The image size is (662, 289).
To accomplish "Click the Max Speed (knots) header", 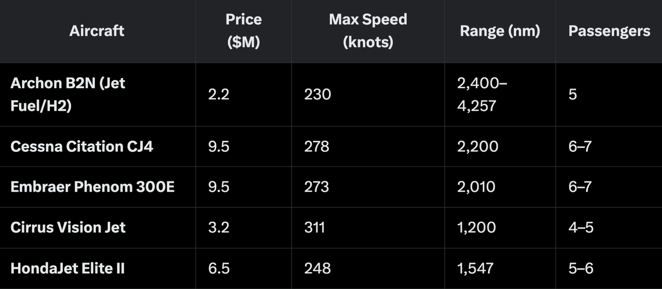I will point(368,31).
